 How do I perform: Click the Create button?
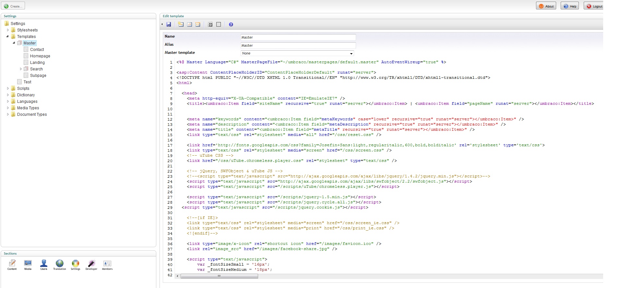pyautogui.click(x=13, y=6)
